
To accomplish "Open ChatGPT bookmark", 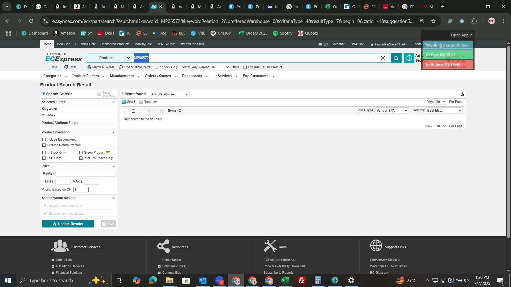I will (222, 33).
